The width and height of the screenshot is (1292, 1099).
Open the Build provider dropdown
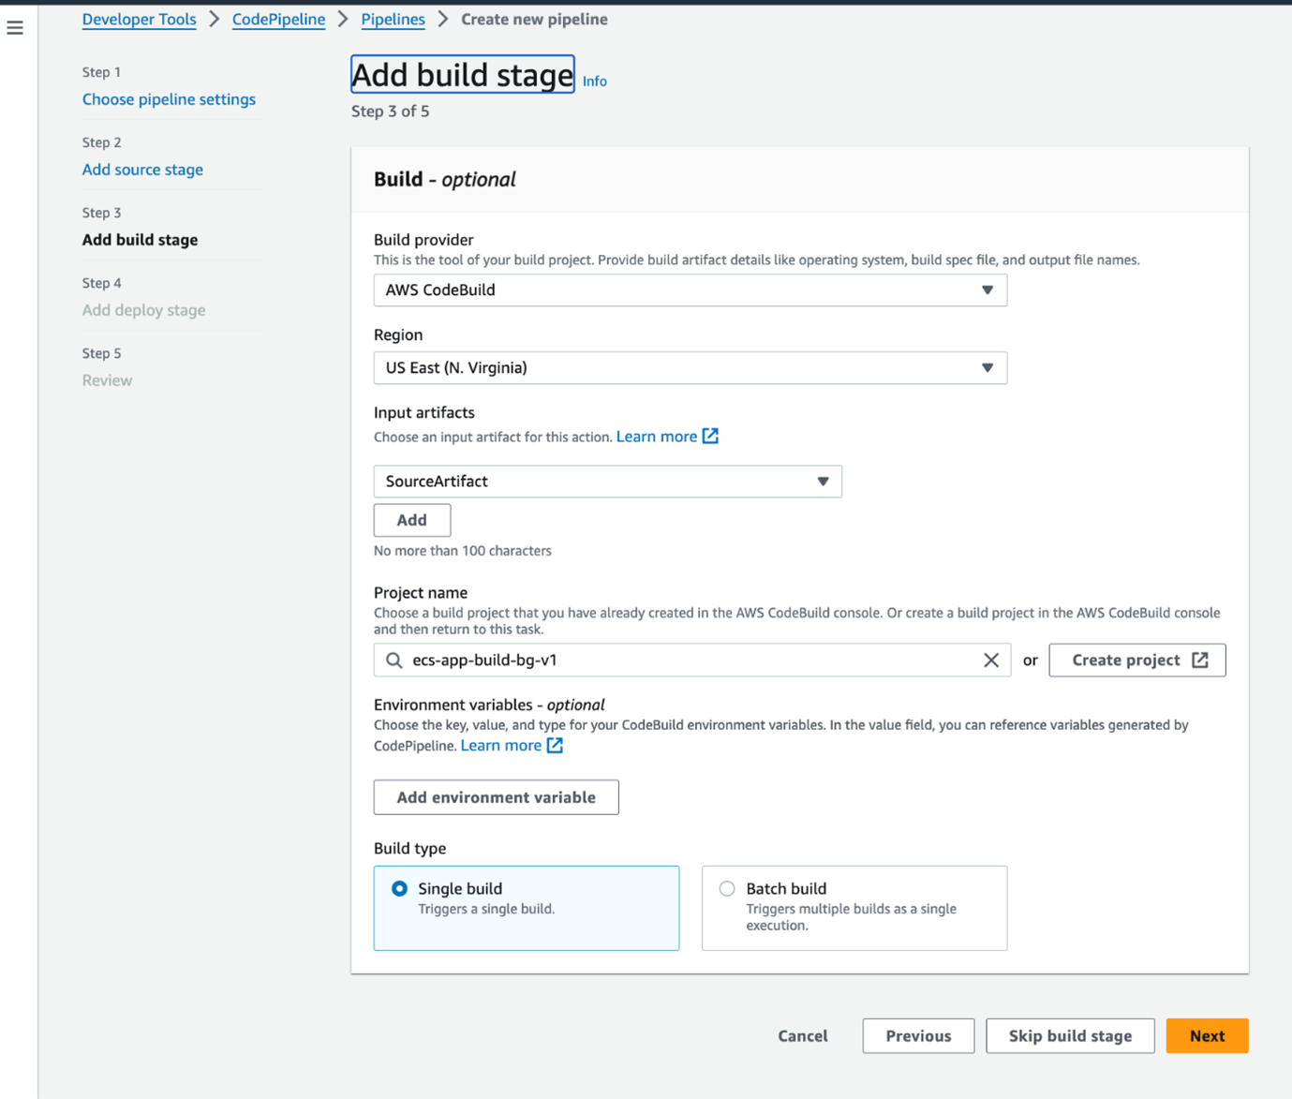coord(691,290)
